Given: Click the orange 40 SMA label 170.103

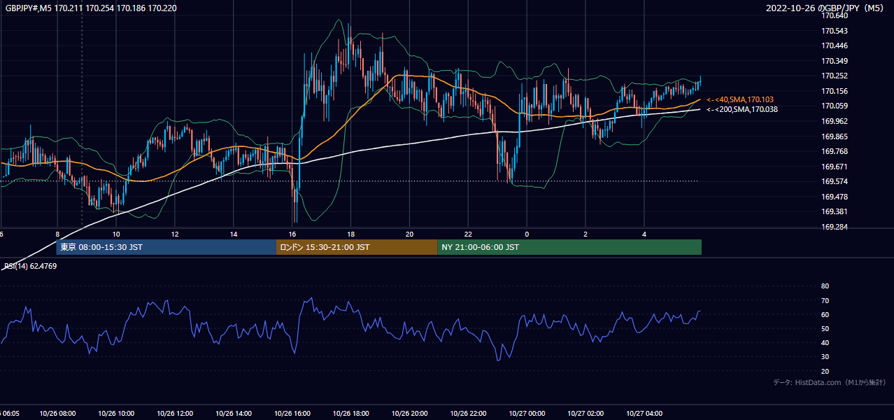Looking at the screenshot, I should coord(740,99).
